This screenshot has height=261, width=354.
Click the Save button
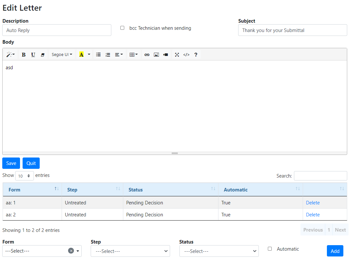tap(11, 163)
